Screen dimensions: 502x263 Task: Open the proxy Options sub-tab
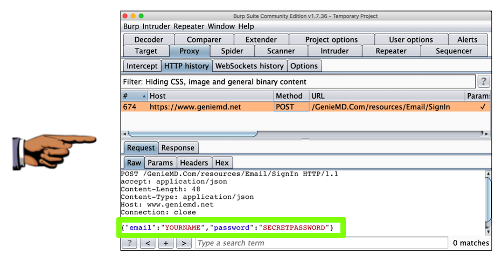click(x=304, y=66)
